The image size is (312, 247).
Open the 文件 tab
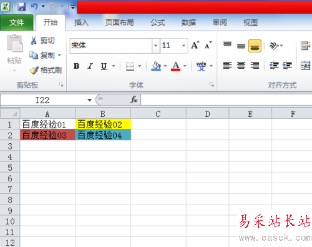[x=17, y=23]
